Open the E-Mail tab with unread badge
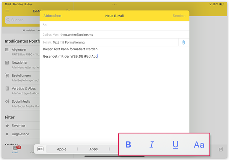The image size is (229, 160). pyautogui.click(x=15, y=149)
